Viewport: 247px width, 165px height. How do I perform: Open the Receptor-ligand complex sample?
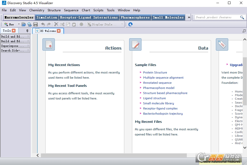[x=160, y=108]
